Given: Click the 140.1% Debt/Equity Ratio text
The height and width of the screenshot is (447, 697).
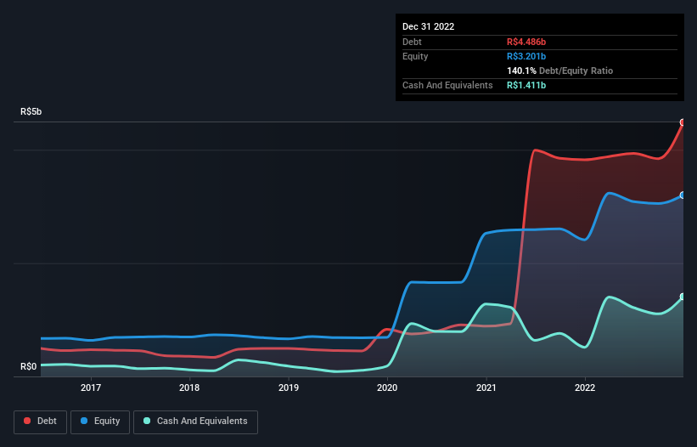Looking at the screenshot, I should [559, 71].
